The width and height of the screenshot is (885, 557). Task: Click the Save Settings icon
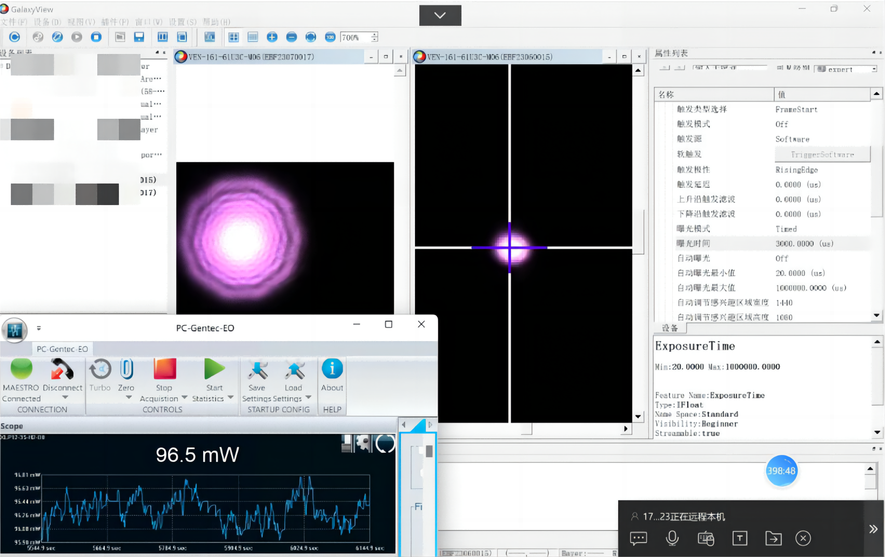257,370
